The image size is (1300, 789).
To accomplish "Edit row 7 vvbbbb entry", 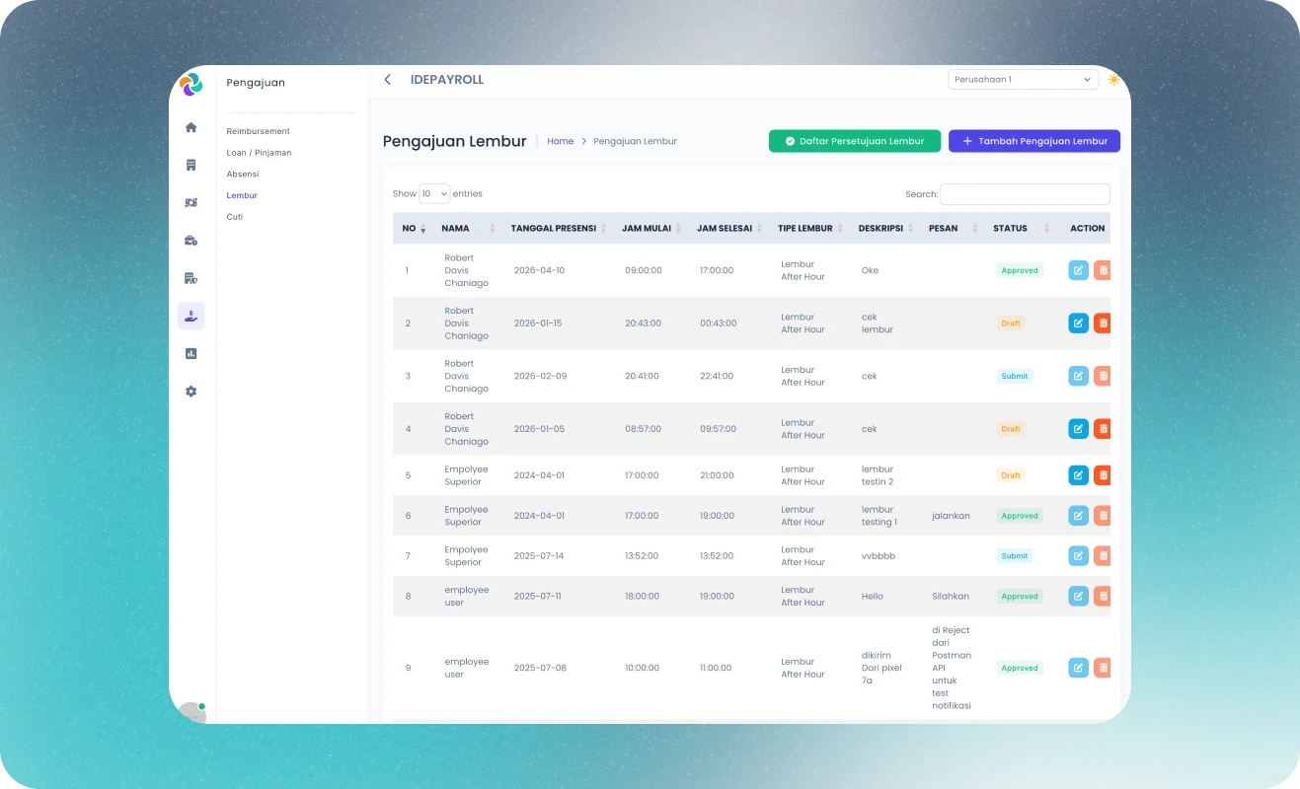I will click(1079, 556).
